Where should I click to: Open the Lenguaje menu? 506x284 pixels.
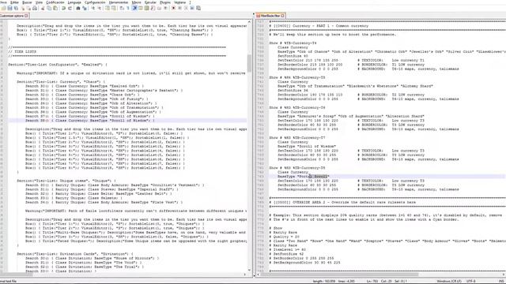[x=74, y=2]
